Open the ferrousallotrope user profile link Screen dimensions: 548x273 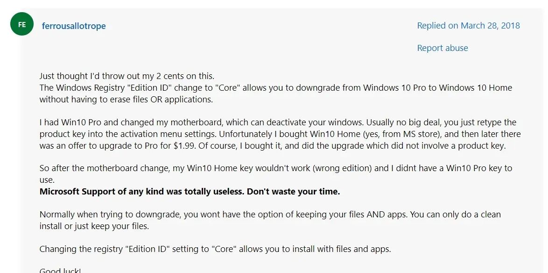(74, 26)
